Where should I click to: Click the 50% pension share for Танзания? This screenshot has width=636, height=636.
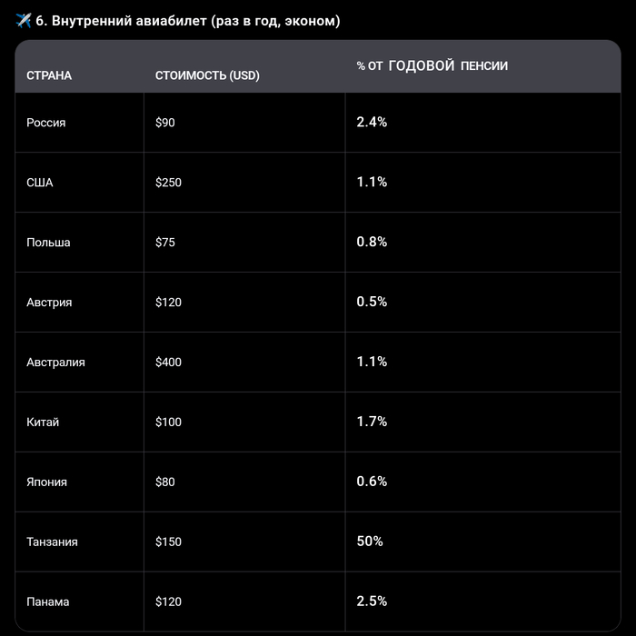pos(370,542)
